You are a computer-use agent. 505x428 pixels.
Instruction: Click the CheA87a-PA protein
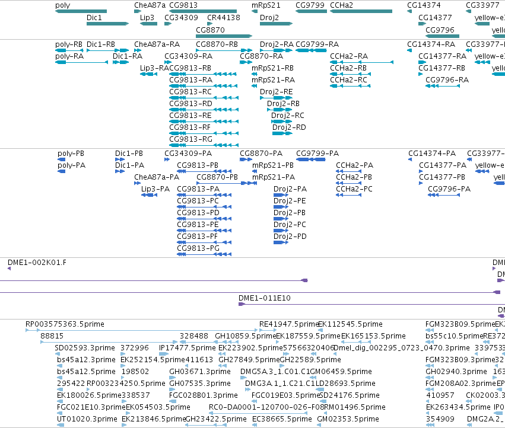tap(137, 183)
